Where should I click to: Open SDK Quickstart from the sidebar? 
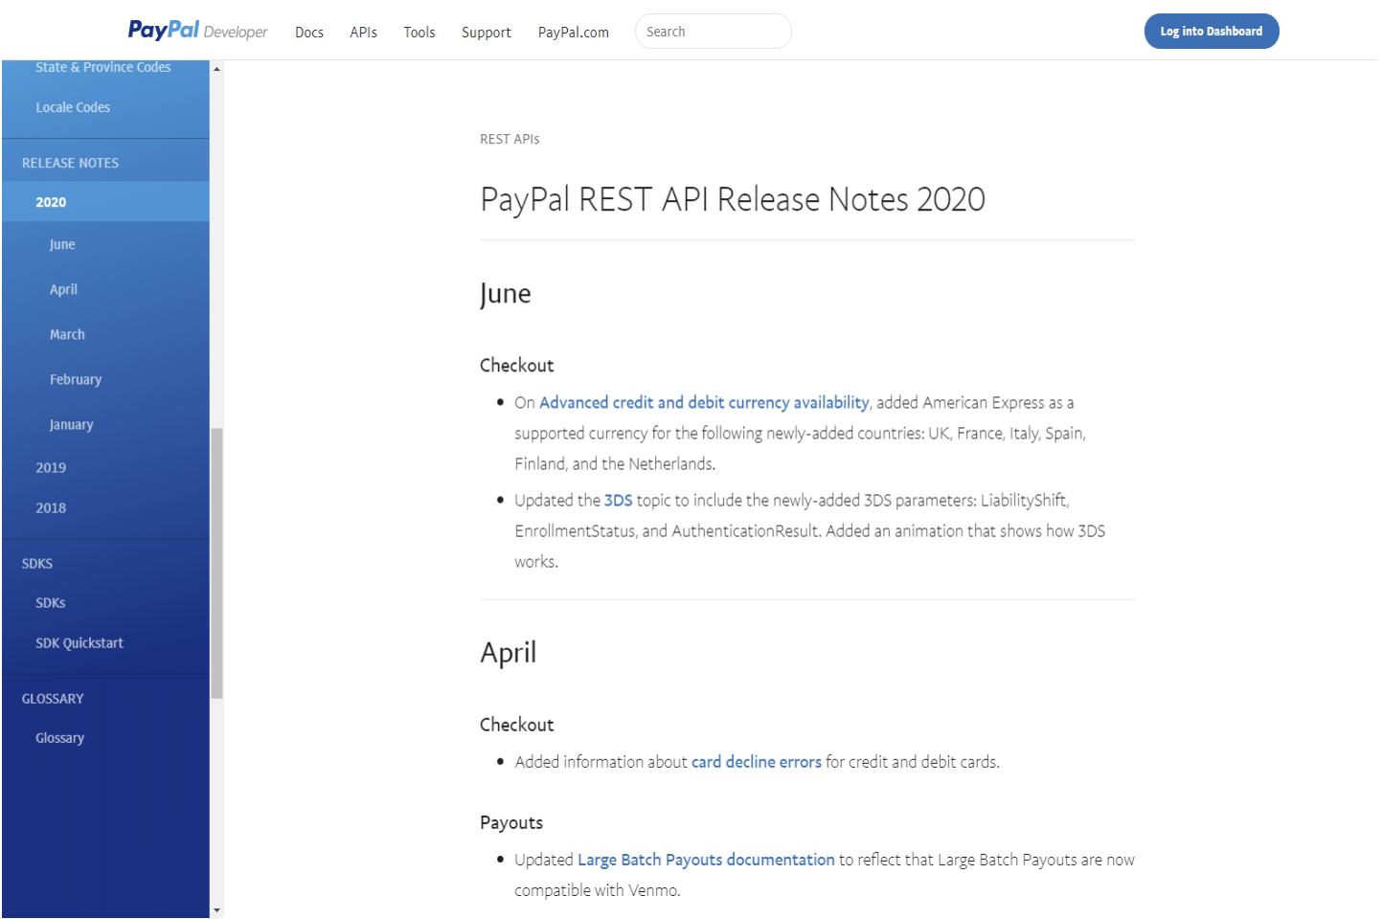pyautogui.click(x=79, y=643)
